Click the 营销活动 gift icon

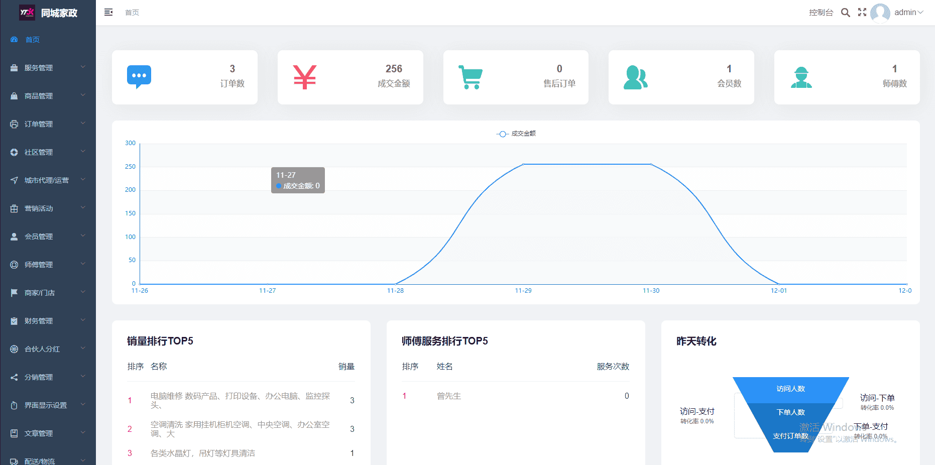pyautogui.click(x=14, y=208)
